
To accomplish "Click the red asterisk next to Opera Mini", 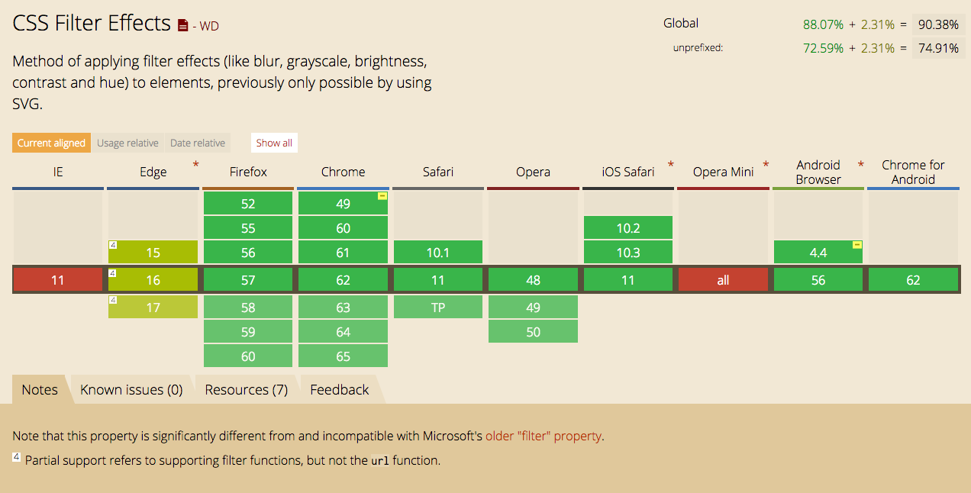I will pyautogui.click(x=766, y=165).
